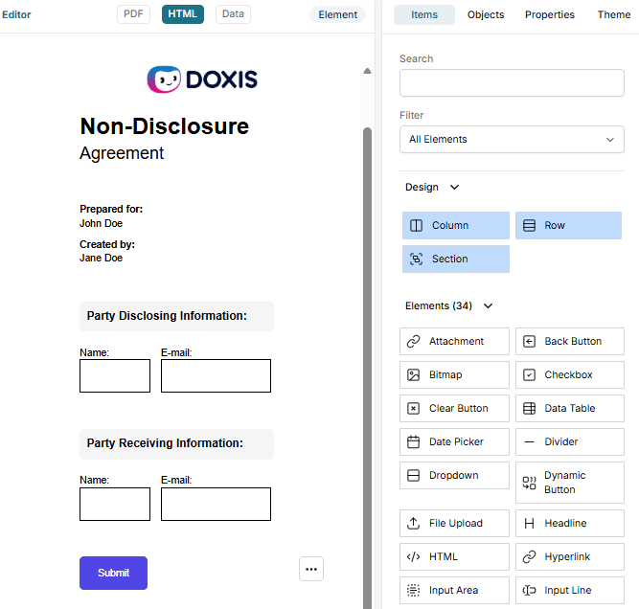Add a Row layout element
The image size is (639, 609).
coord(568,225)
